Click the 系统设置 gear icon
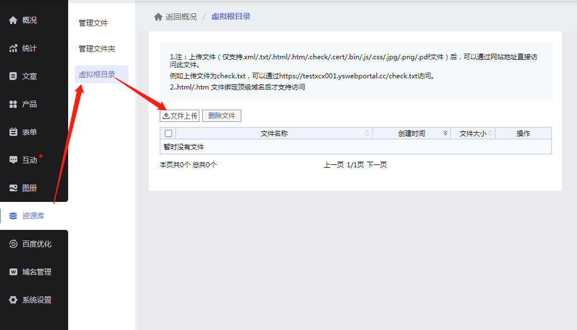The image size is (577, 330). click(13, 300)
